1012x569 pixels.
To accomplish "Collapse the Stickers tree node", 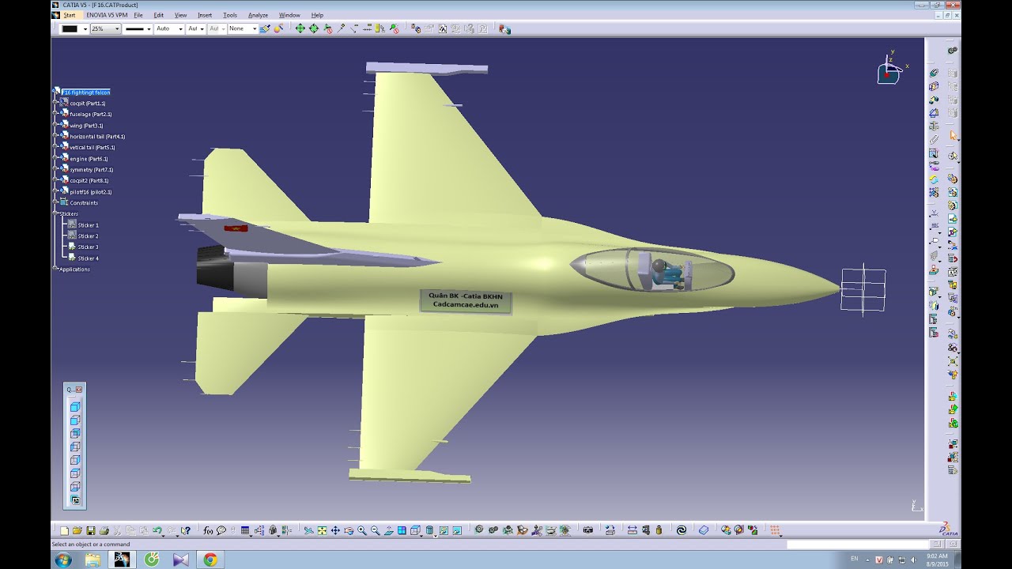I will 56,213.
